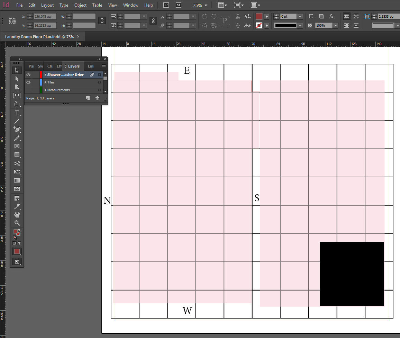Pick the Scissors tool
Image resolution: width=400 pixels, height=338 pixels.
pos(17,163)
